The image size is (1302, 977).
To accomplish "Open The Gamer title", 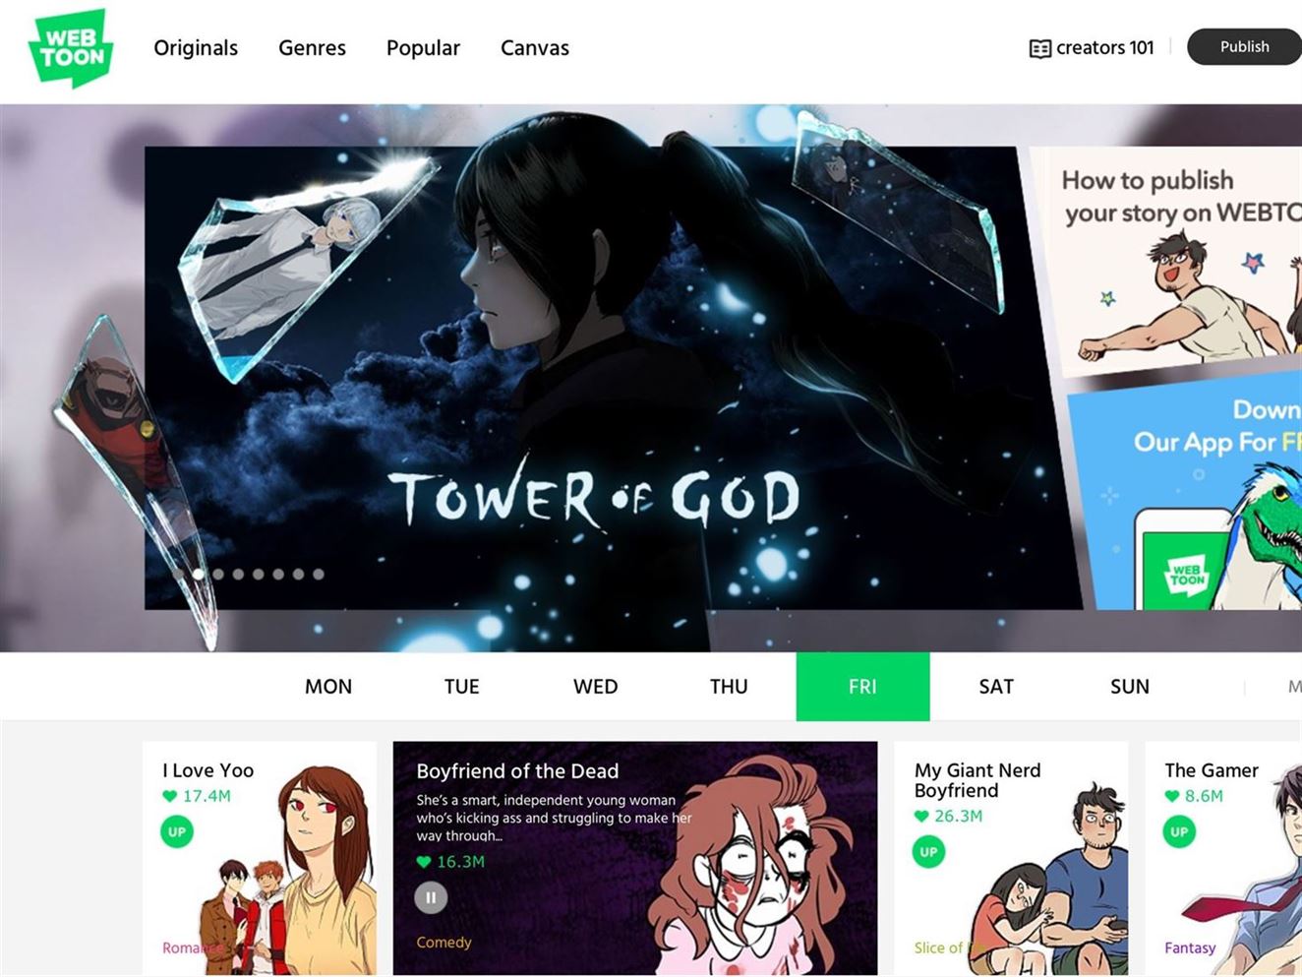I will [x=1212, y=770].
